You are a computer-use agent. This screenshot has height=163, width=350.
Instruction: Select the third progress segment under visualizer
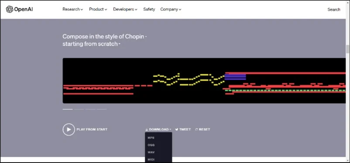click(x=90, y=109)
